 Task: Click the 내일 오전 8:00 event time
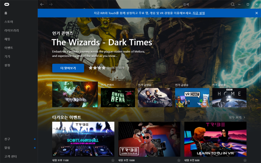[192, 160]
